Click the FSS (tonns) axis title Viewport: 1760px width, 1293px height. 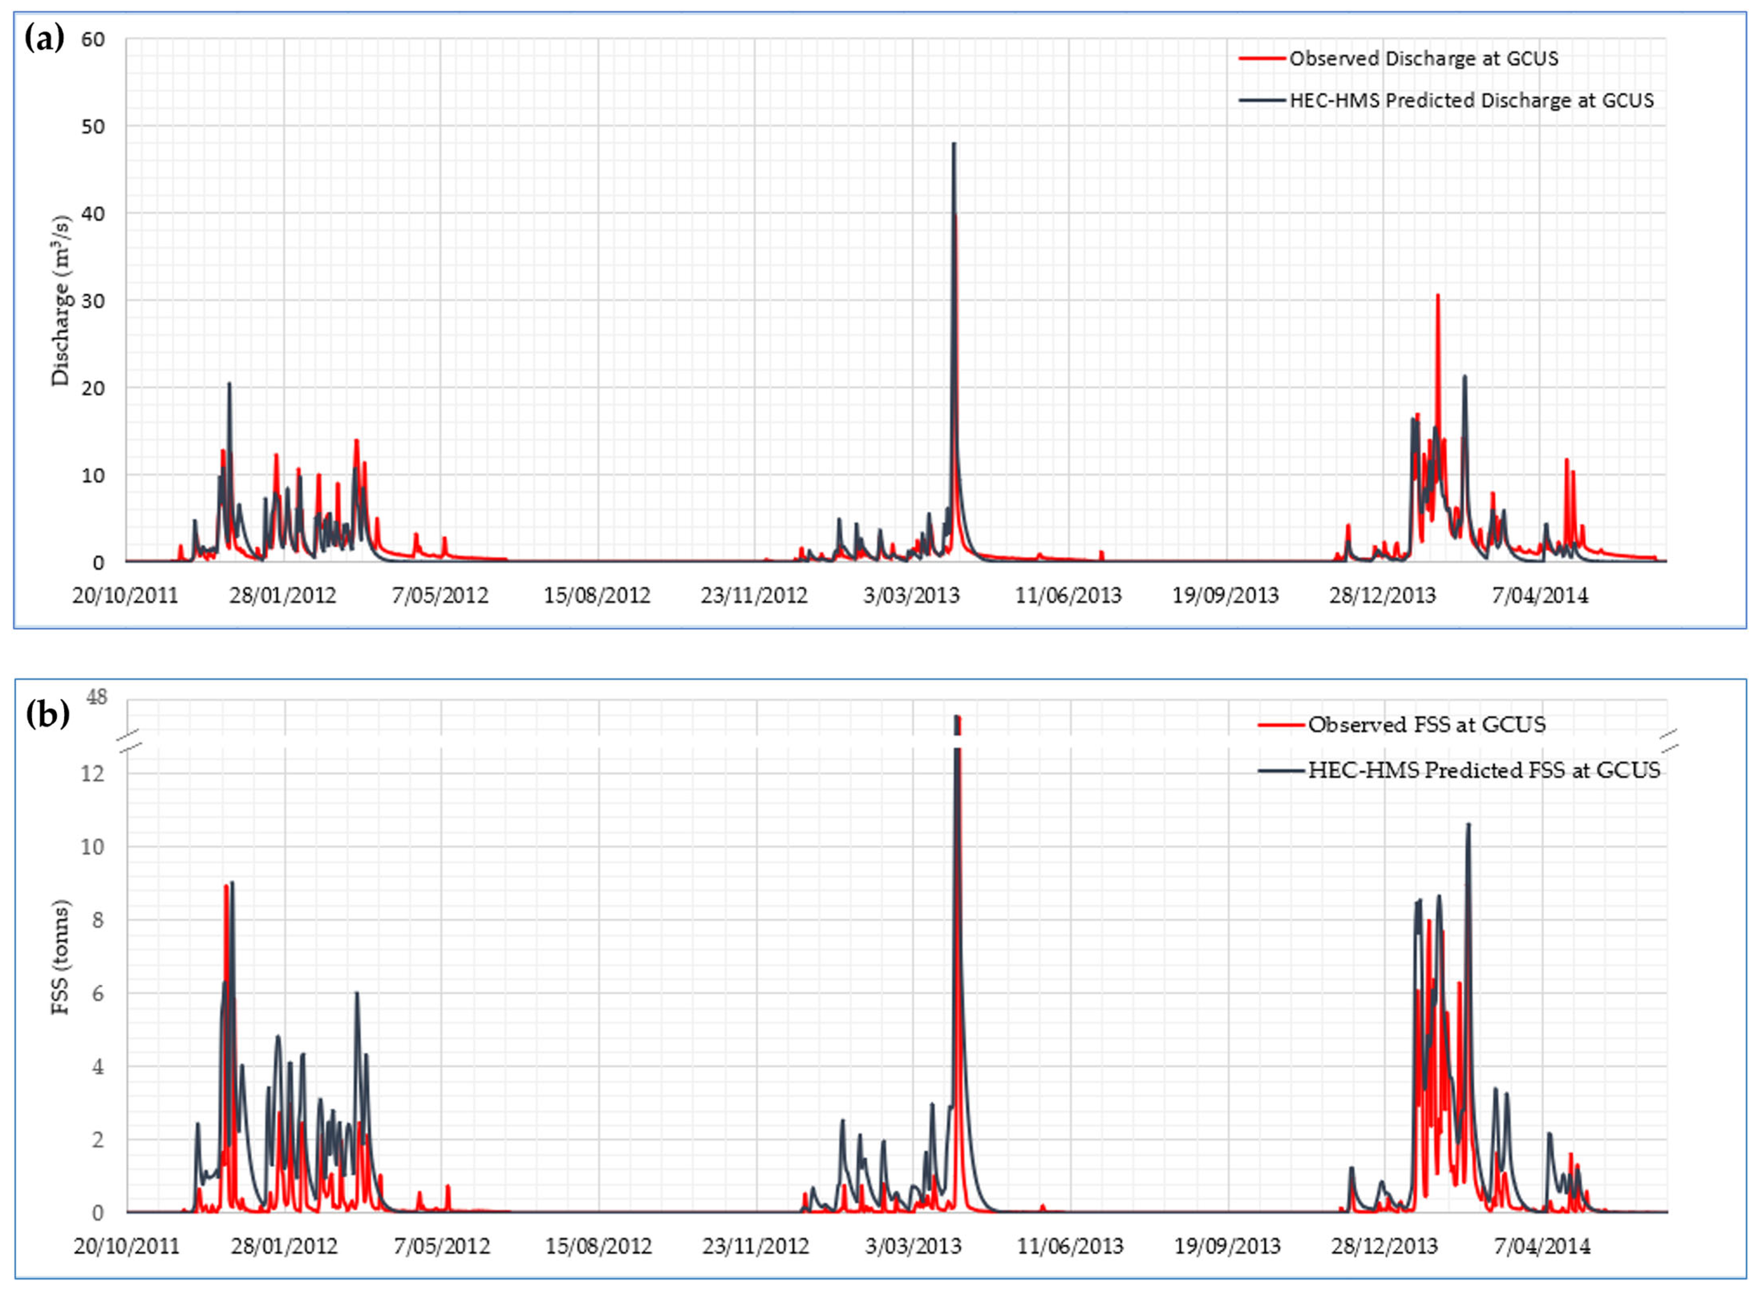(61, 957)
